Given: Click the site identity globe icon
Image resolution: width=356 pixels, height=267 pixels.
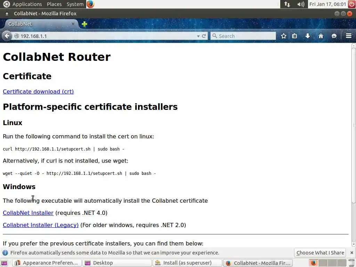Looking at the screenshot, I should click(x=17, y=36).
